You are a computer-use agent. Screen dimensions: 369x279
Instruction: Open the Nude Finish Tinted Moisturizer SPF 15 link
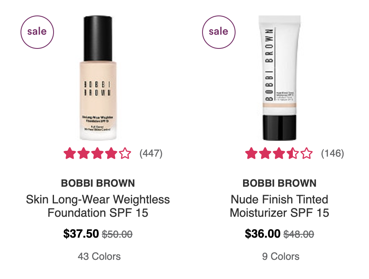click(x=279, y=206)
